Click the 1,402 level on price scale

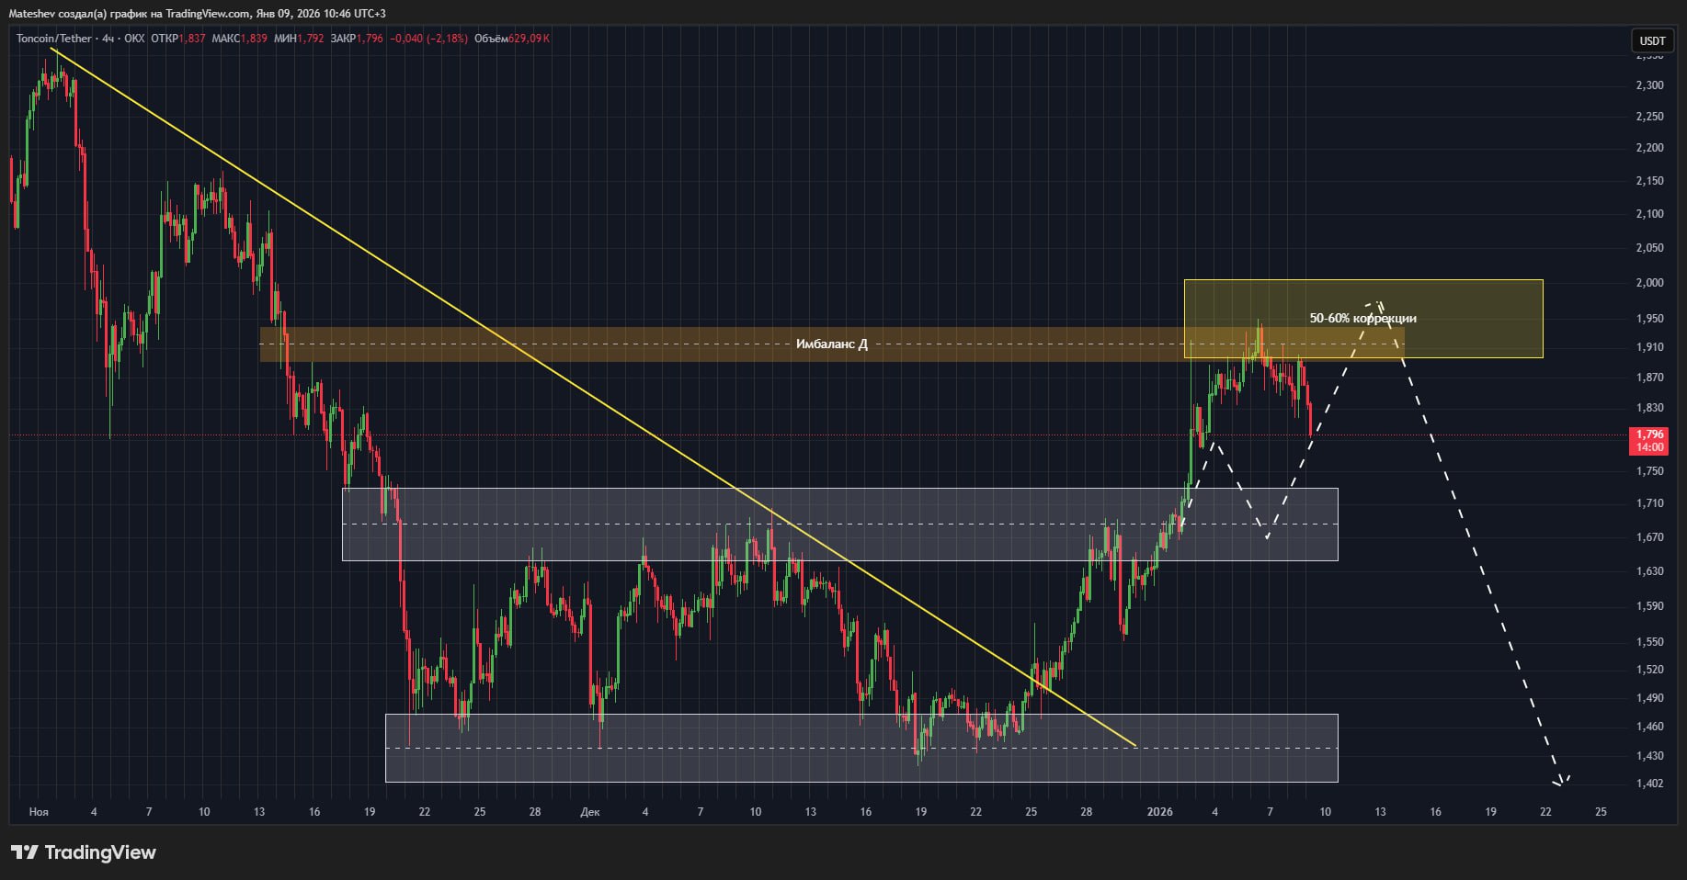[1649, 784]
